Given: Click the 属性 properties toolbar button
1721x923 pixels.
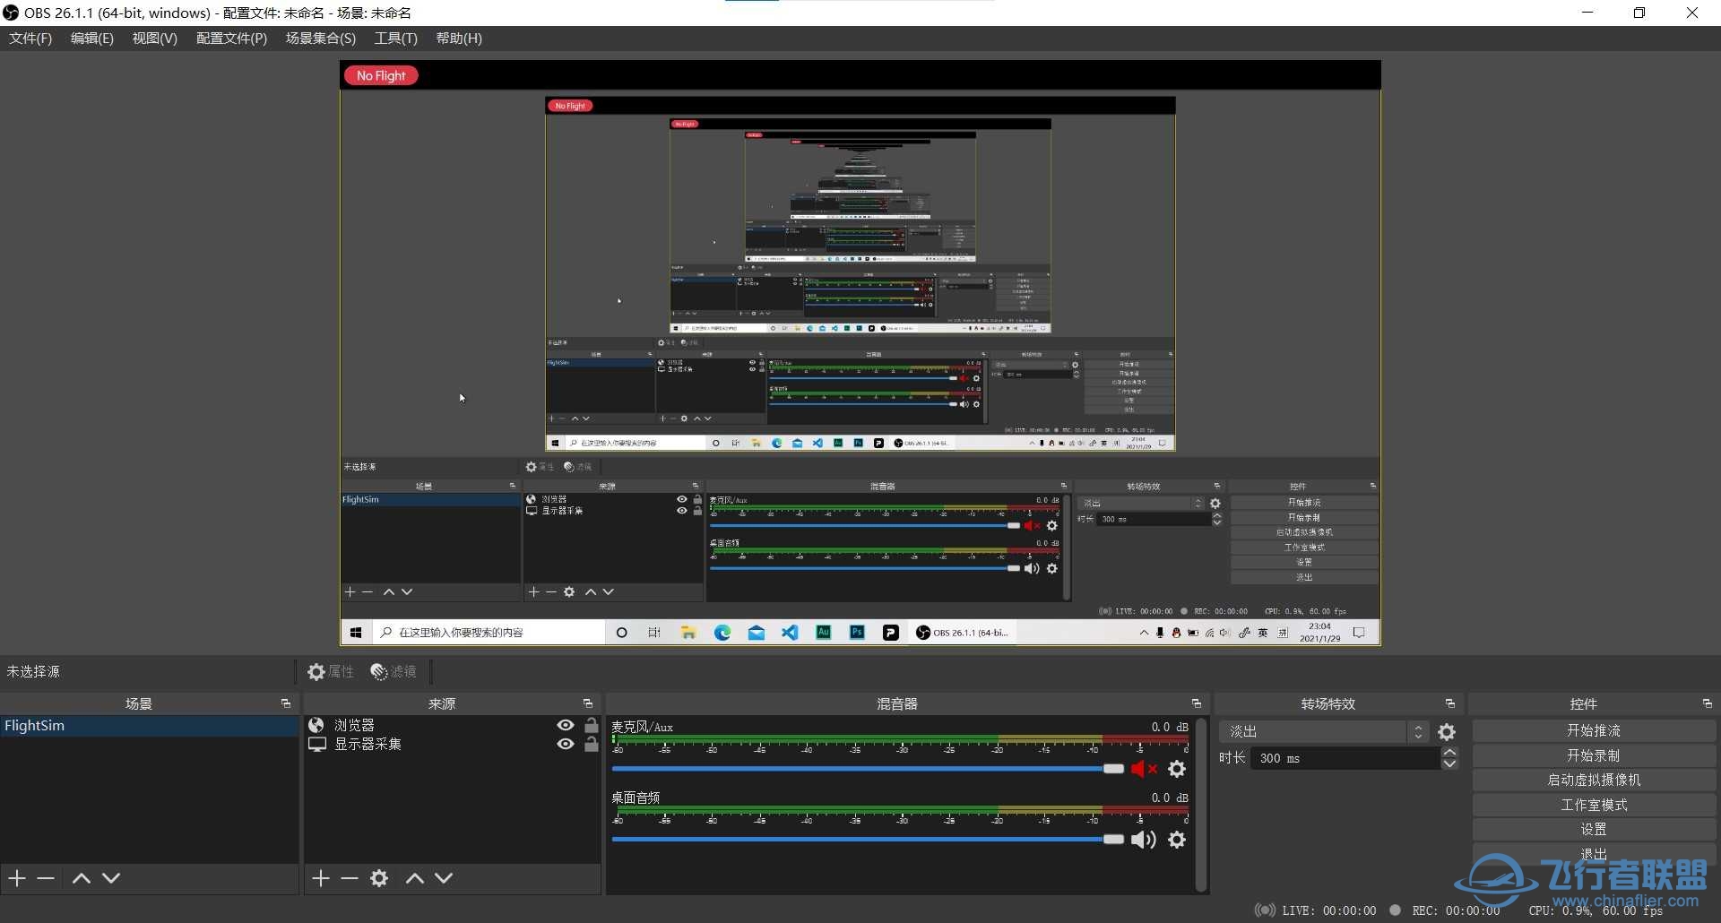Looking at the screenshot, I should [x=331, y=671].
